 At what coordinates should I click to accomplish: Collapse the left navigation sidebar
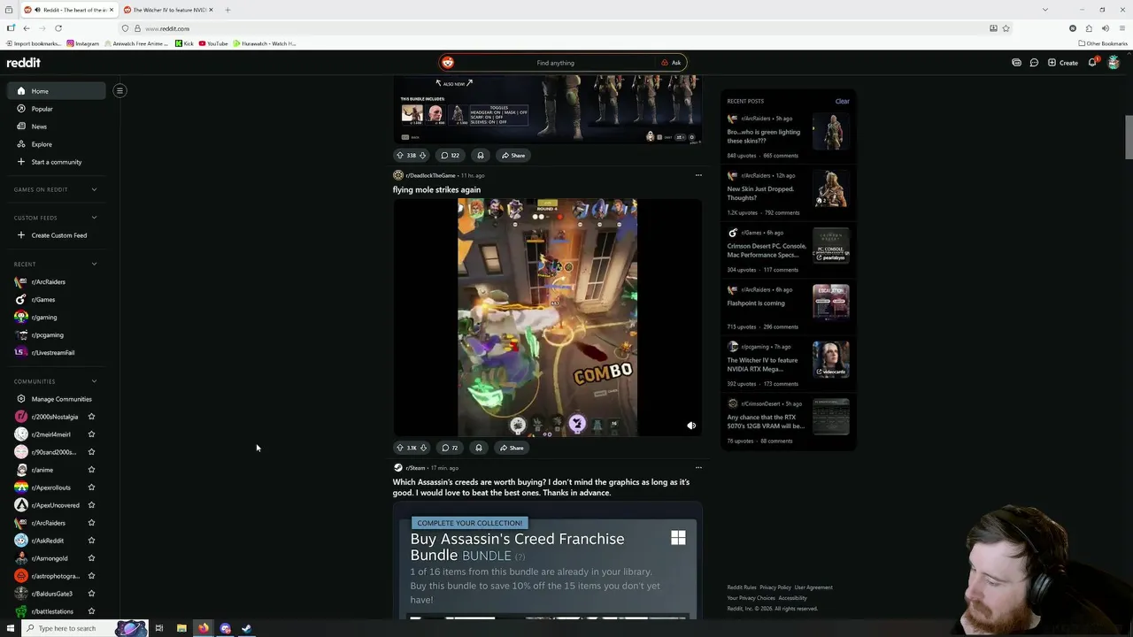point(119,90)
